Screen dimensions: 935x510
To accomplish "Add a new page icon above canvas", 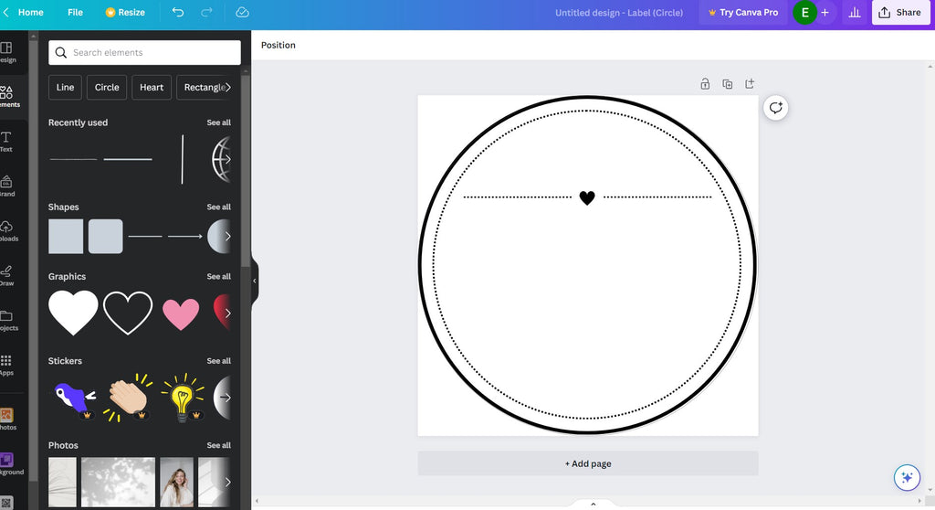I will pos(750,83).
